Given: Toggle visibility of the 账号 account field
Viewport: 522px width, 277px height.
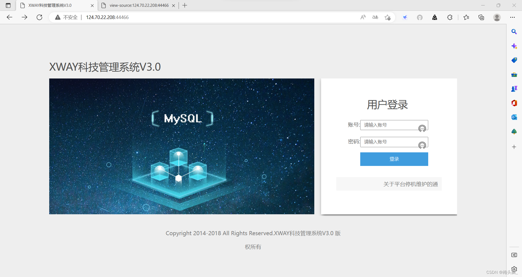Looking at the screenshot, I should click(x=422, y=128).
